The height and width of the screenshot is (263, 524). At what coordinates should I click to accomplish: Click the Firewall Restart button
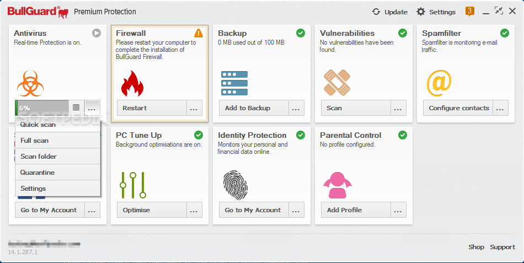[152, 108]
